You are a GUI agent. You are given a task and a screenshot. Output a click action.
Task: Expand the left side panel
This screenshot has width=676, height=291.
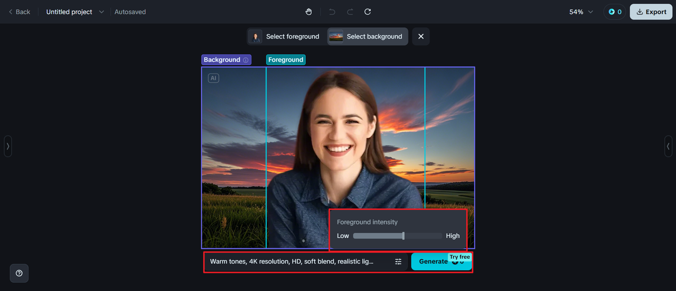[x=8, y=146]
